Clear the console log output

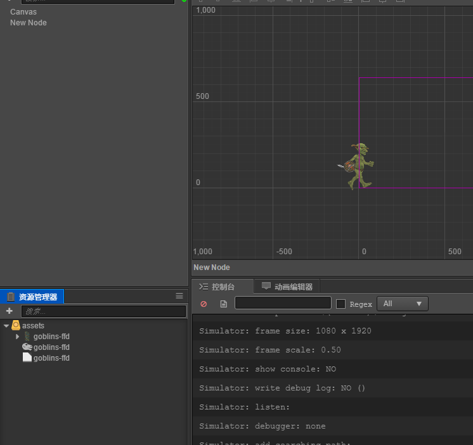click(204, 304)
